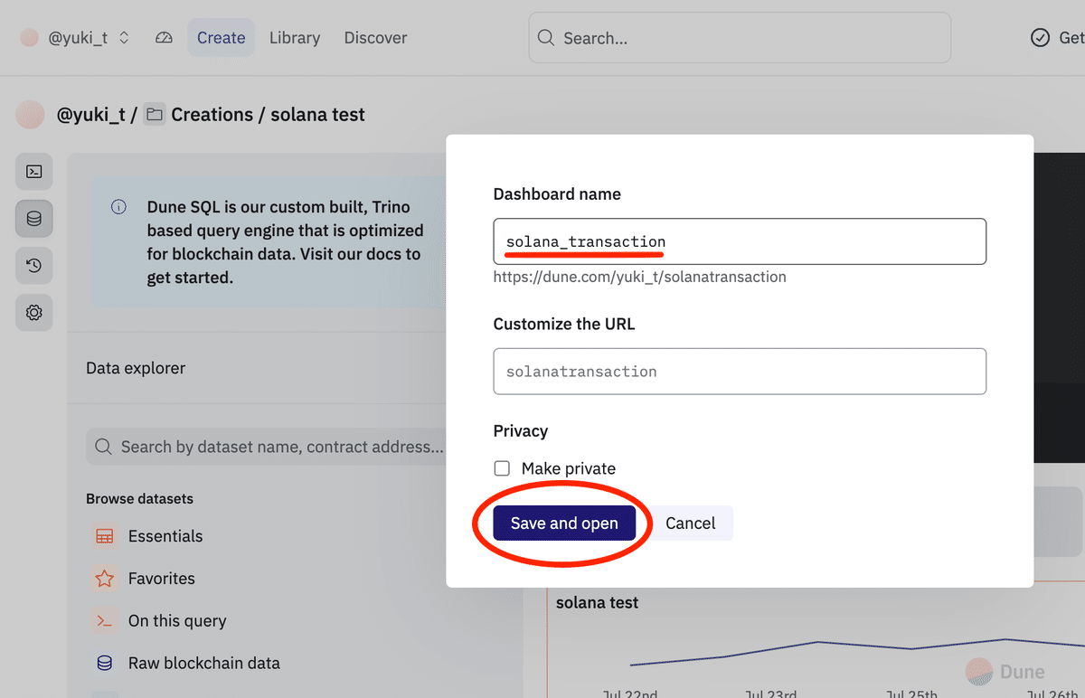The height and width of the screenshot is (698, 1085).
Task: Click the Favorites star icon
Action: point(105,579)
